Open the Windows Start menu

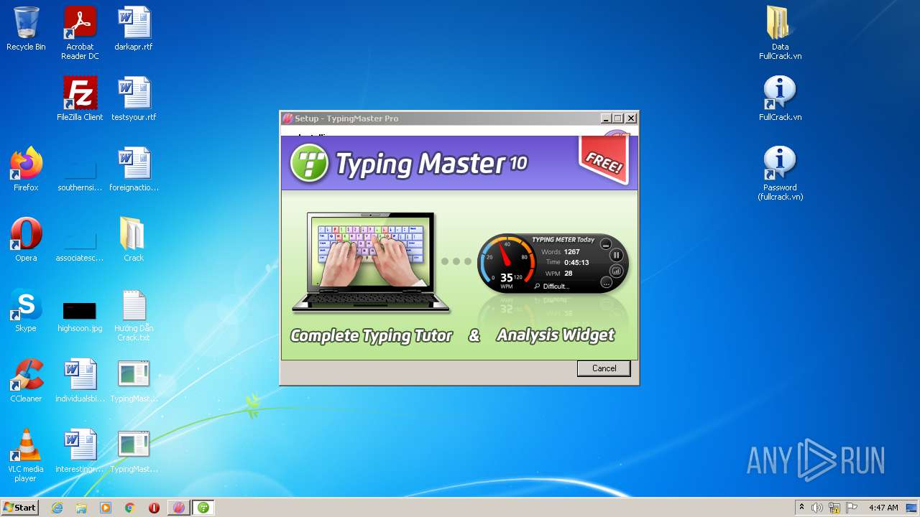(19, 508)
